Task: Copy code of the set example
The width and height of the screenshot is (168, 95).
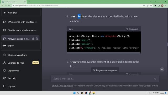Action: coord(132,29)
